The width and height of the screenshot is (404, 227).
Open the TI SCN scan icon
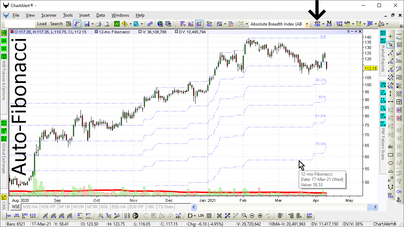click(383, 100)
